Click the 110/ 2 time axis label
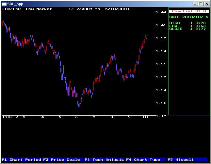The width and height of the screenshot is (211, 164). pos(10,117)
